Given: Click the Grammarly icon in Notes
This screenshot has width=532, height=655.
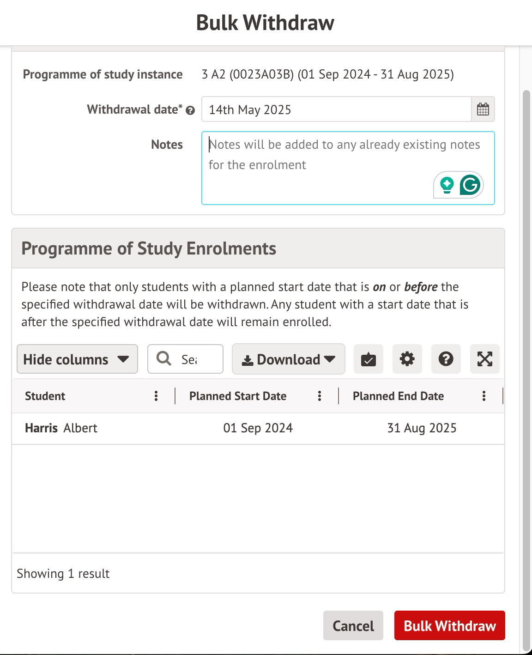Looking at the screenshot, I should [470, 185].
